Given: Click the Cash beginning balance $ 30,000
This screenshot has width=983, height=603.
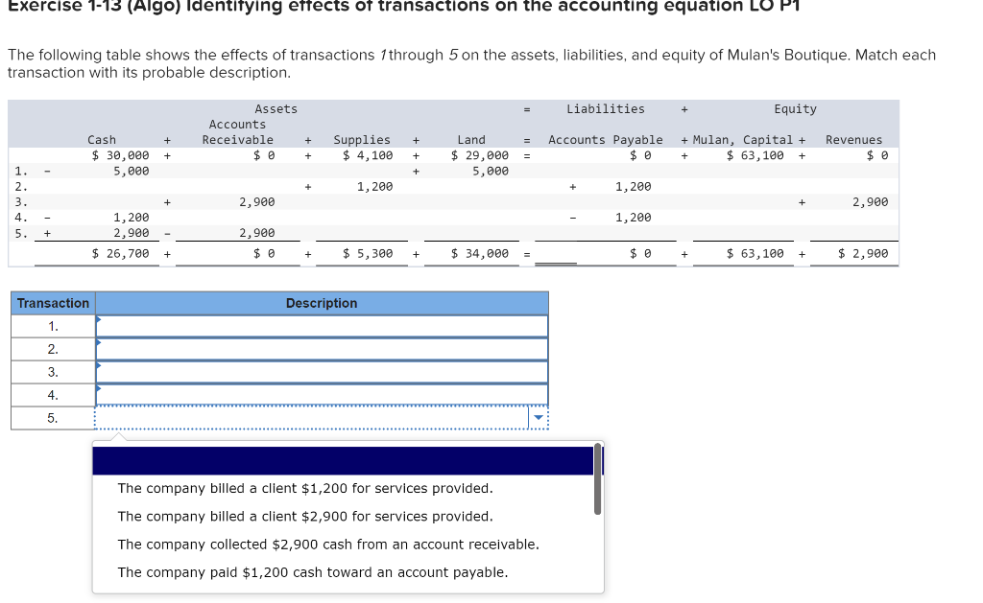Looking at the screenshot, I should [120, 155].
